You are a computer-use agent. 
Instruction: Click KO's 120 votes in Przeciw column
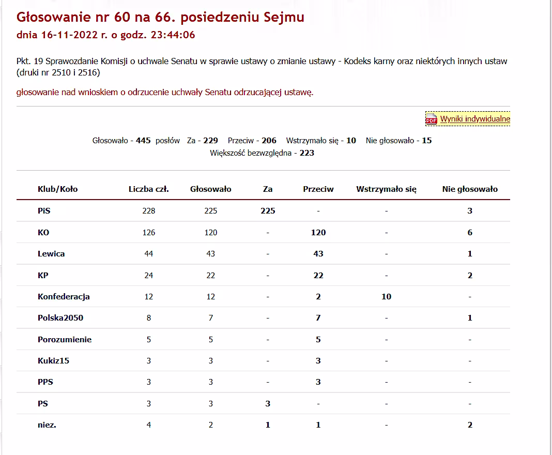coord(318,233)
